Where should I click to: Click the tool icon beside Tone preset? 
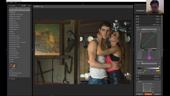(159, 29)
